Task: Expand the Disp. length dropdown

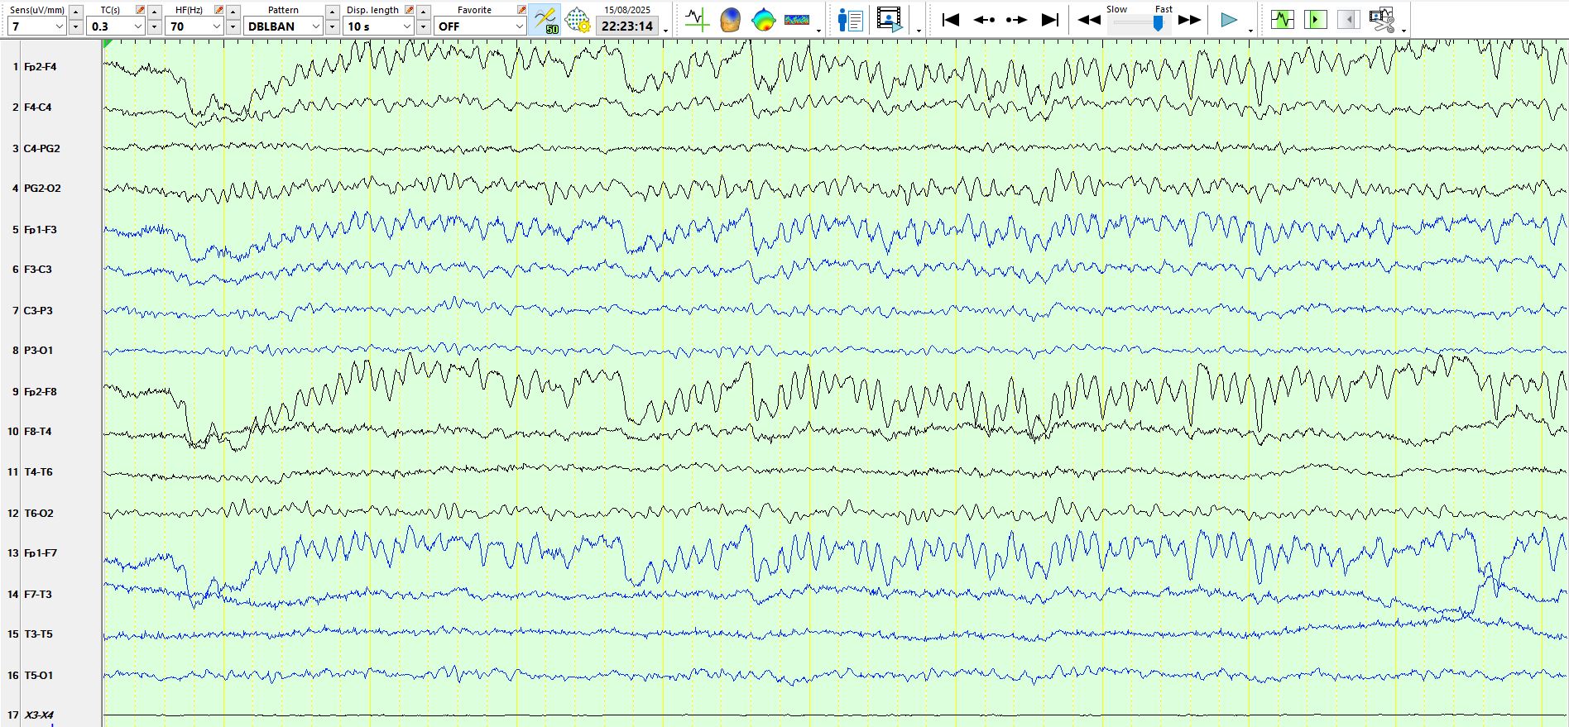Action: point(406,26)
